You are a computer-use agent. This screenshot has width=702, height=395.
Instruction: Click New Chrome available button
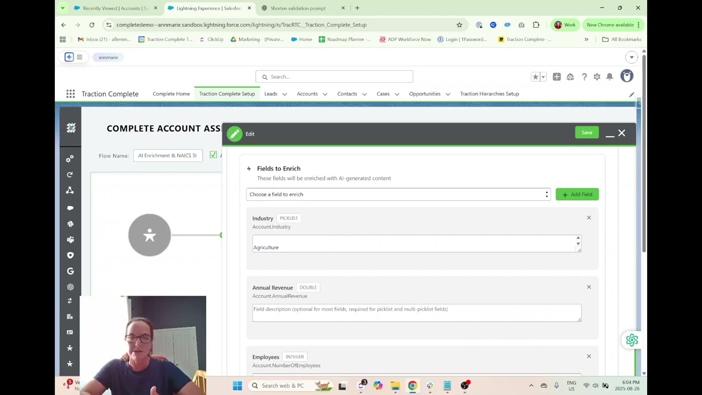click(613, 25)
